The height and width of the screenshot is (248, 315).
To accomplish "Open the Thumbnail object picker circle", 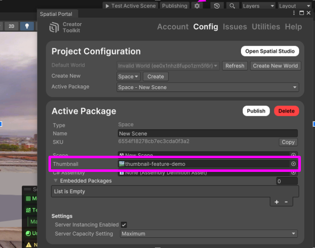I will click(x=294, y=164).
